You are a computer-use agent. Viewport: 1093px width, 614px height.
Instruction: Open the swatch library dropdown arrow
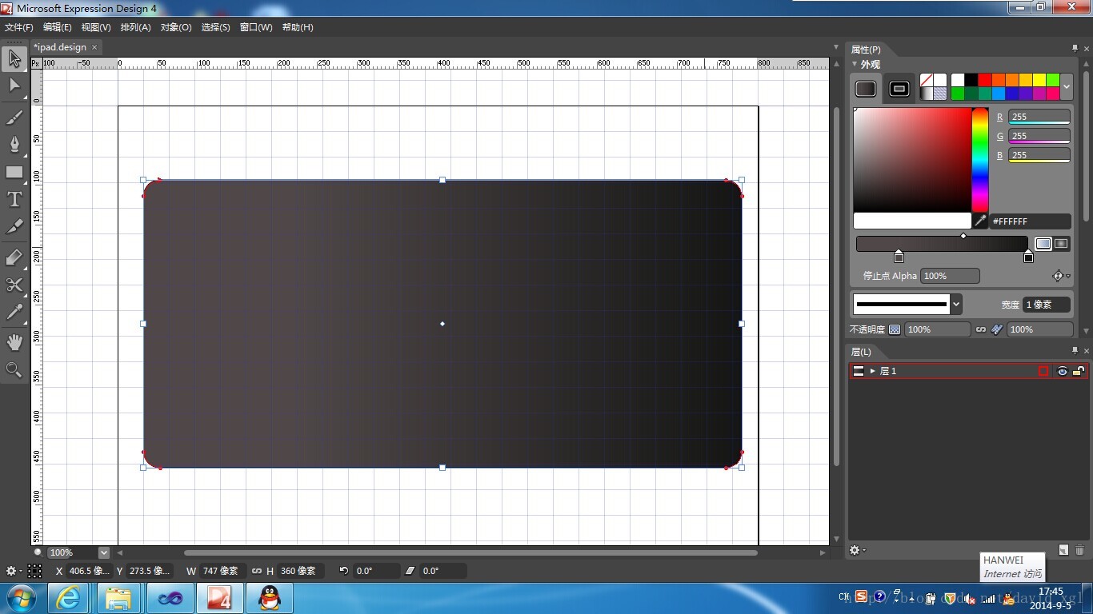coord(1067,86)
